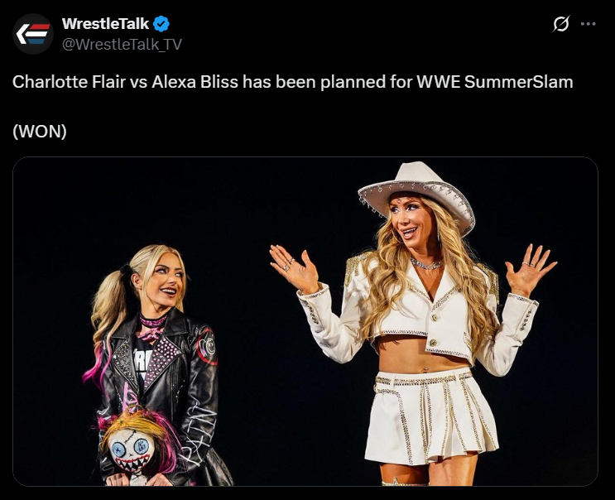Click the word "SummerSlam" in tweet text
This screenshot has width=615, height=500.
tap(518, 82)
